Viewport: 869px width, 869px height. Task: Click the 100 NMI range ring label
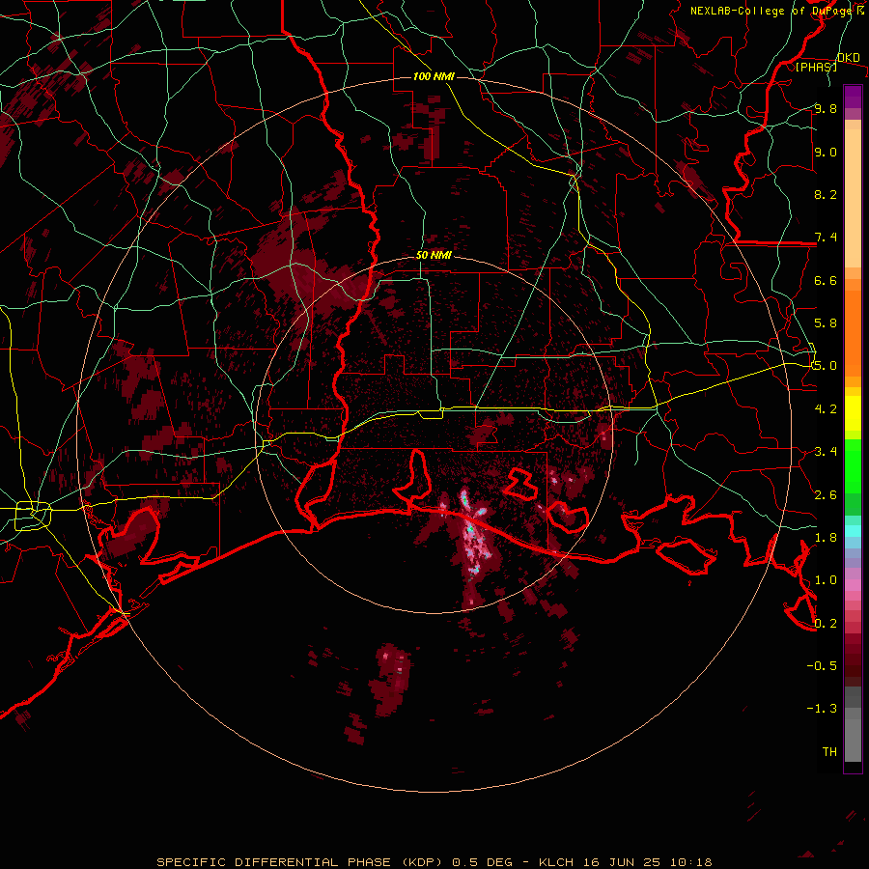(x=434, y=76)
